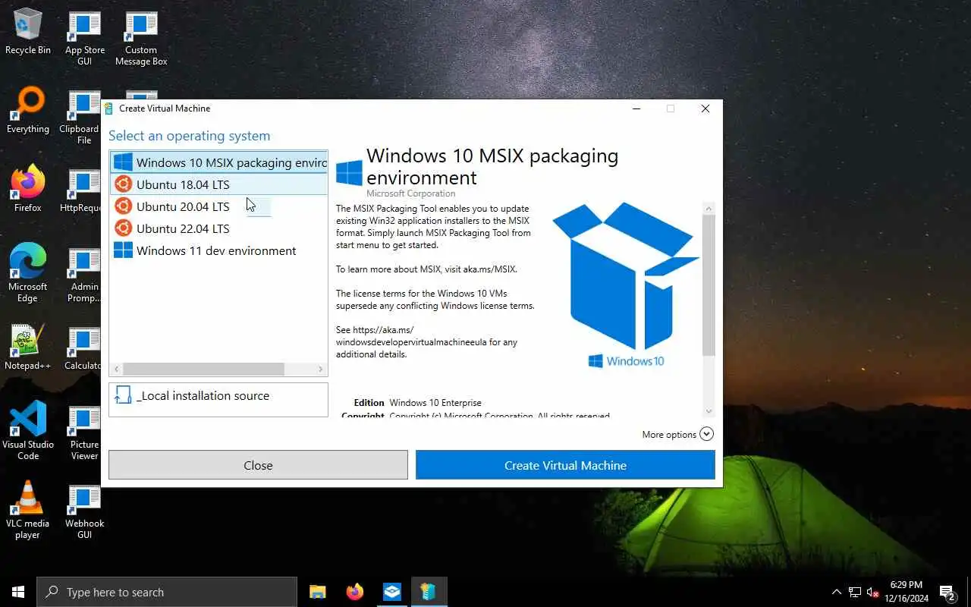Select Ubuntu 18.04 LTS from the list

pos(218,184)
